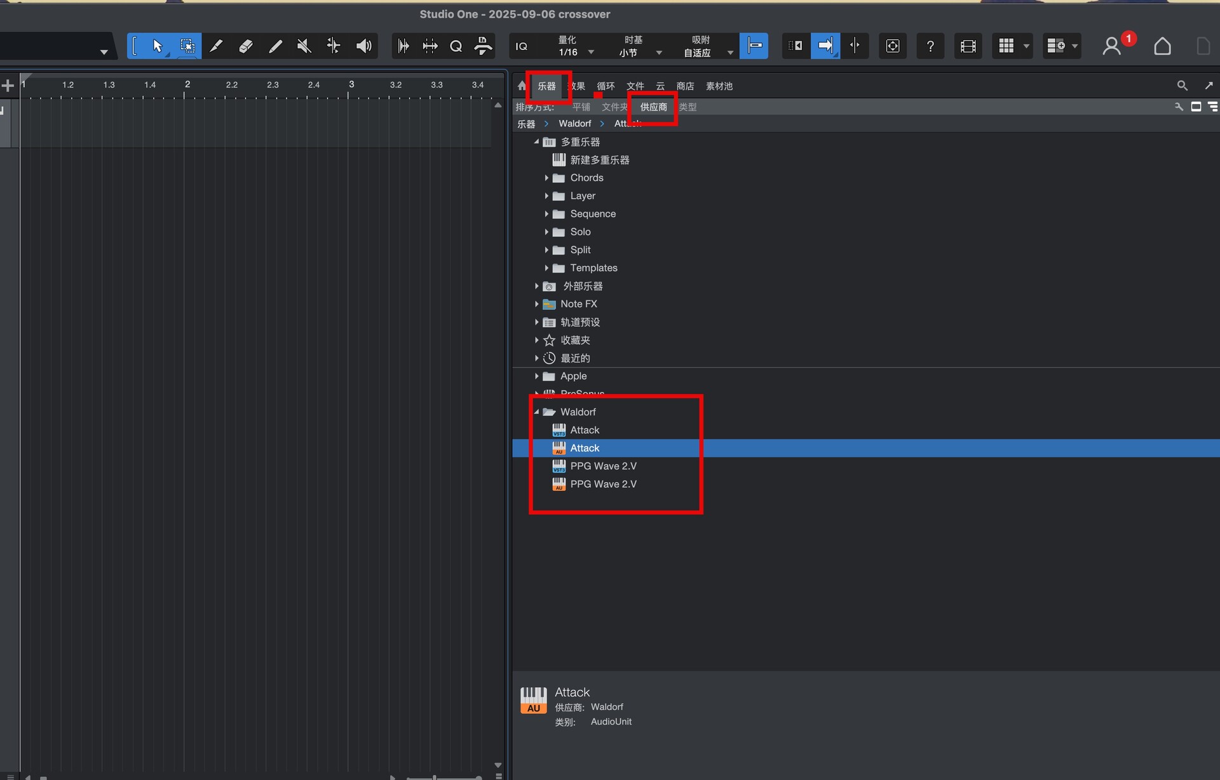Toggle the snap to grid button
The height and width of the screenshot is (780, 1220).
(x=754, y=46)
